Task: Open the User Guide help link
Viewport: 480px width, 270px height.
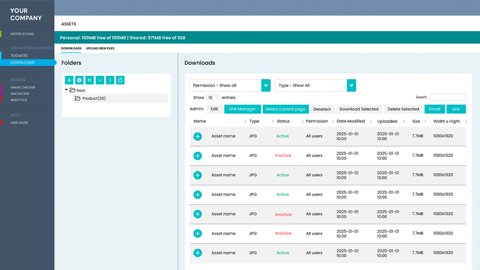Action: pos(19,123)
